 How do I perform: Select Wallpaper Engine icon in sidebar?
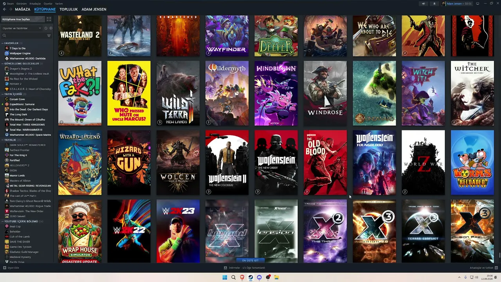7,53
